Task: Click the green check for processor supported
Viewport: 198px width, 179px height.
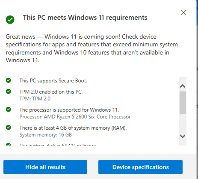Action: coord(9,109)
